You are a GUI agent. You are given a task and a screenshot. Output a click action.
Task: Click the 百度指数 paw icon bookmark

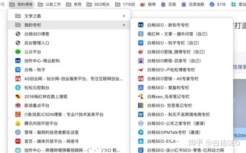coord(184,4)
